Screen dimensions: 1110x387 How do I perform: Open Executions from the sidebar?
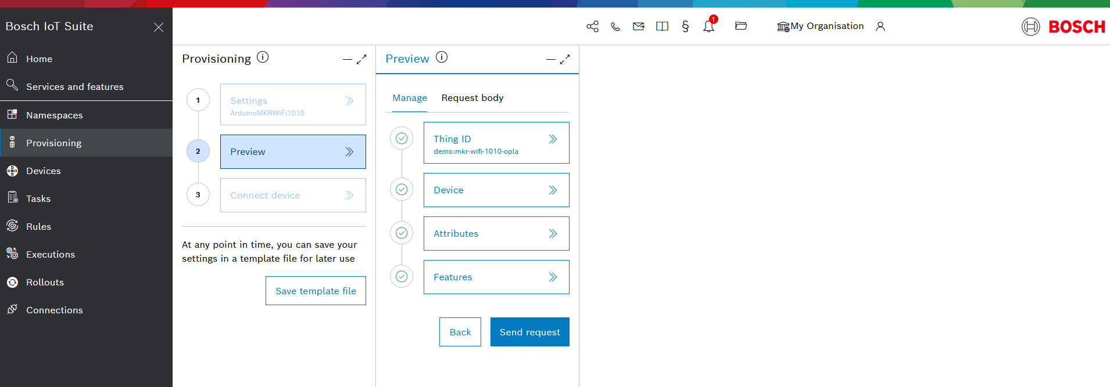pyautogui.click(x=86, y=254)
